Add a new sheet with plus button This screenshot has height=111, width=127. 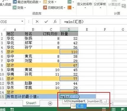click(50, 103)
